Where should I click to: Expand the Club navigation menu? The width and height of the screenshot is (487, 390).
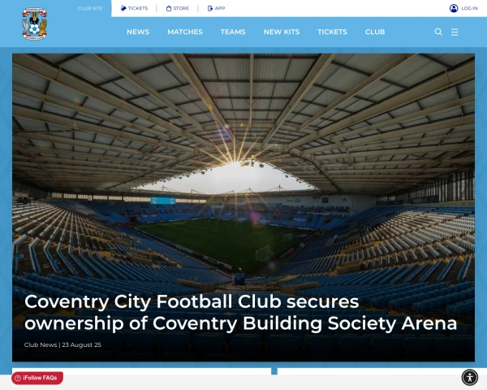click(375, 32)
